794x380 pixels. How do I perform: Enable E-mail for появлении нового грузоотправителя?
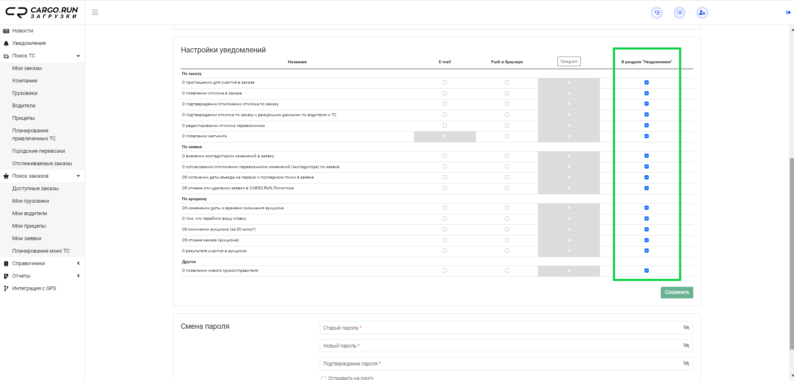point(445,271)
